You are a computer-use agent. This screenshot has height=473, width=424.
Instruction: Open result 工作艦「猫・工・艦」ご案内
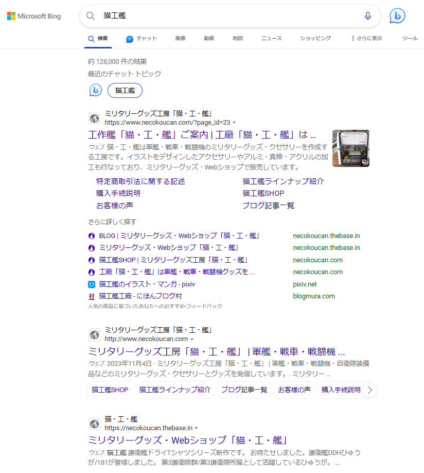pyautogui.click(x=202, y=134)
